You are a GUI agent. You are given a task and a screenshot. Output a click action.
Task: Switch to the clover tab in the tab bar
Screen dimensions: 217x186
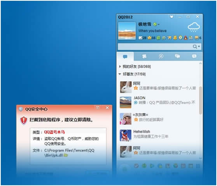(144, 56)
